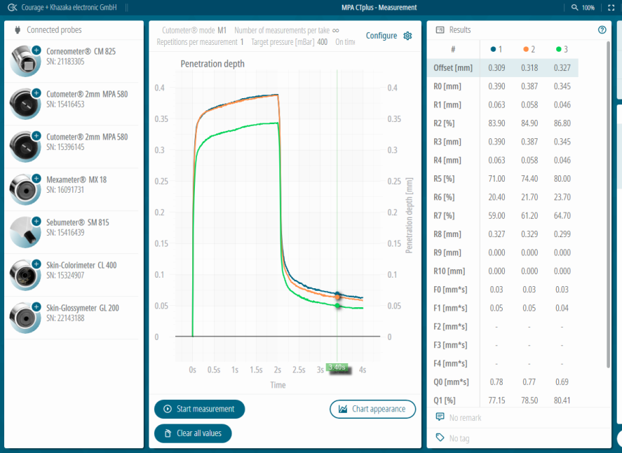Open Chart appearance settings
622x453 pixels.
coord(372,409)
